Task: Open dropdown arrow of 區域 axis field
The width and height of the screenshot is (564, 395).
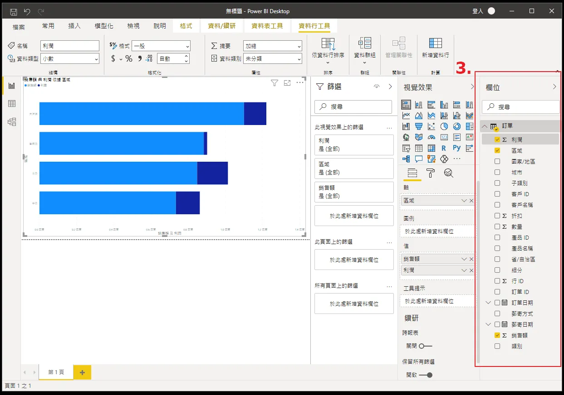Action: 464,201
